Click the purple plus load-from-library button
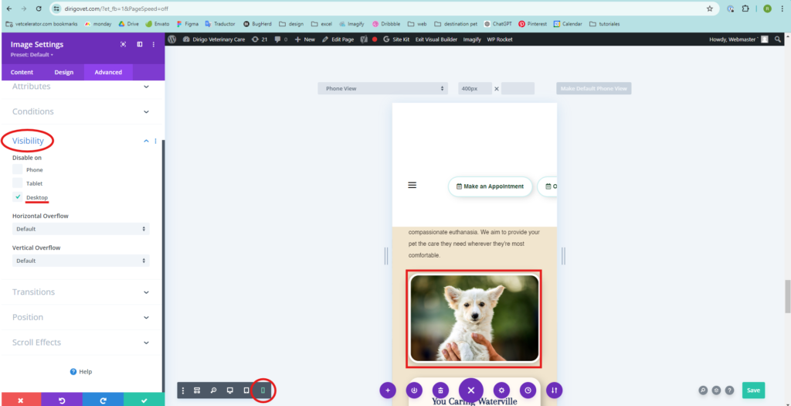Viewport: 791px width, 406px height. 388,391
